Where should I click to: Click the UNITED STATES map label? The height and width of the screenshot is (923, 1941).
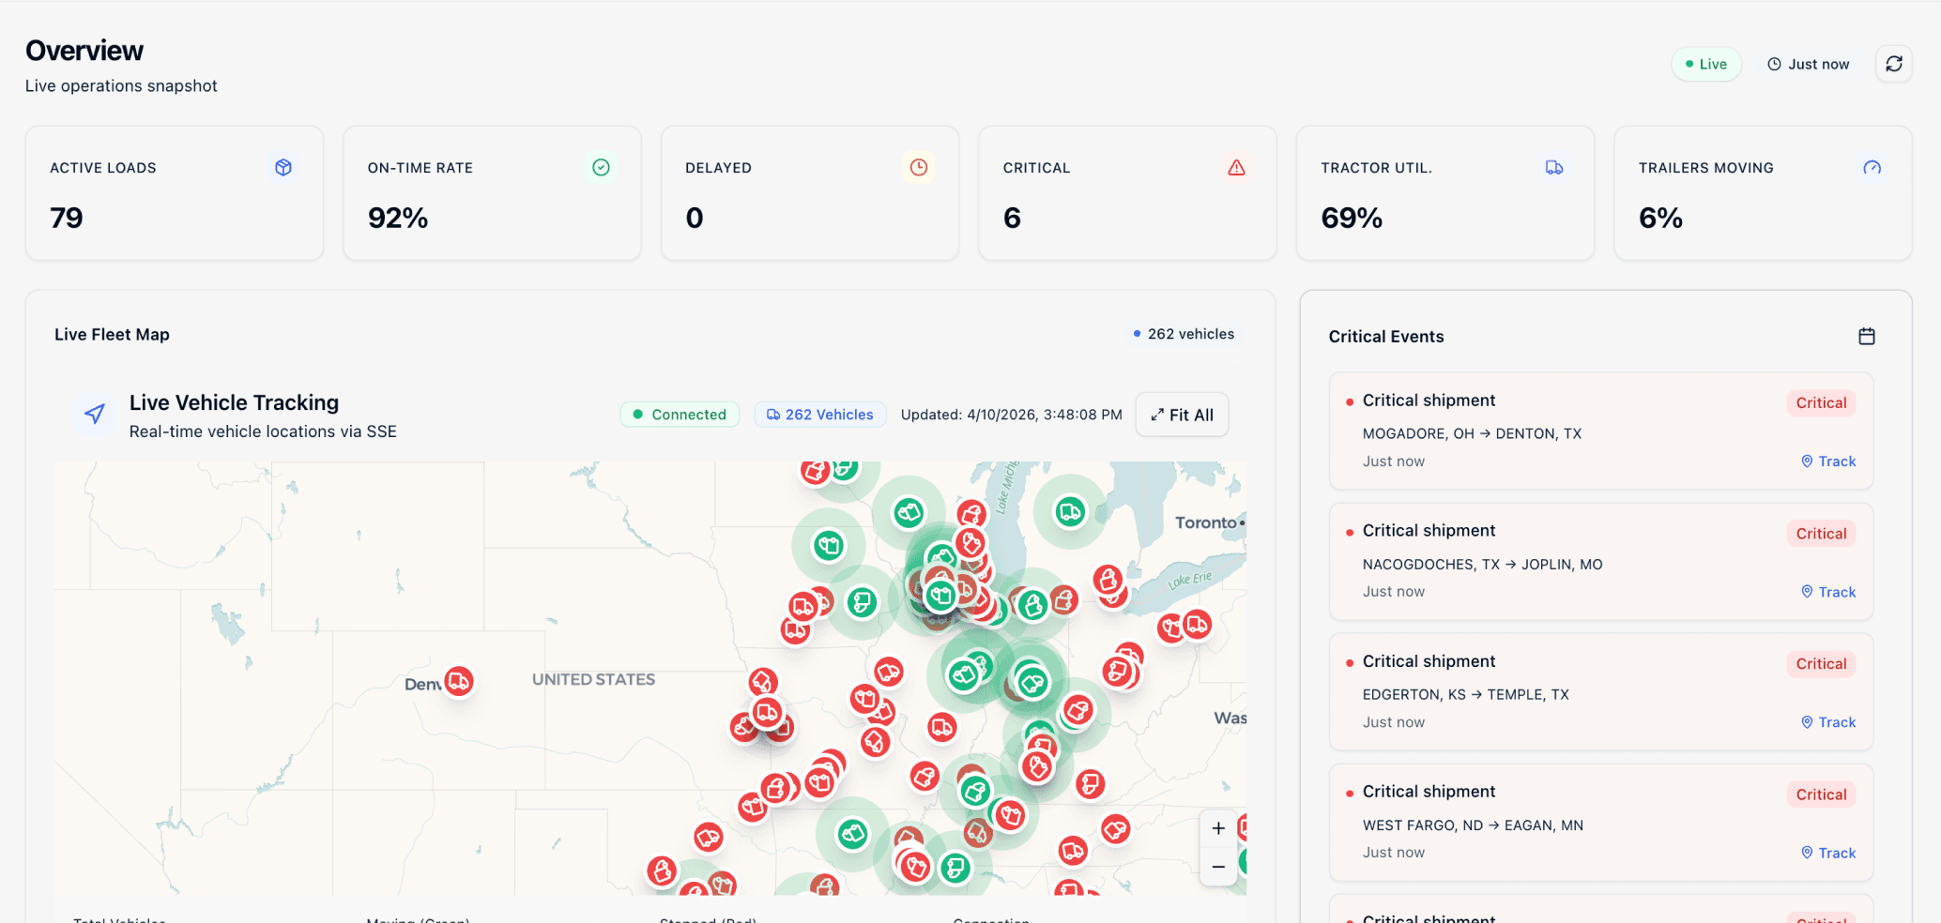tap(593, 679)
